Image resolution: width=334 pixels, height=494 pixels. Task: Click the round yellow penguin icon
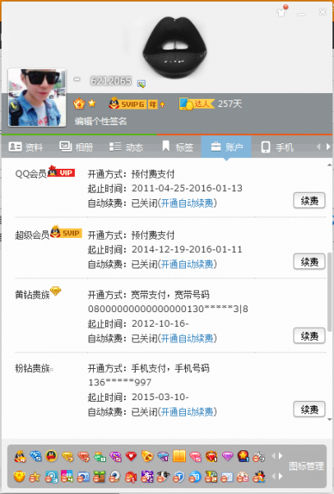[x=51, y=456]
